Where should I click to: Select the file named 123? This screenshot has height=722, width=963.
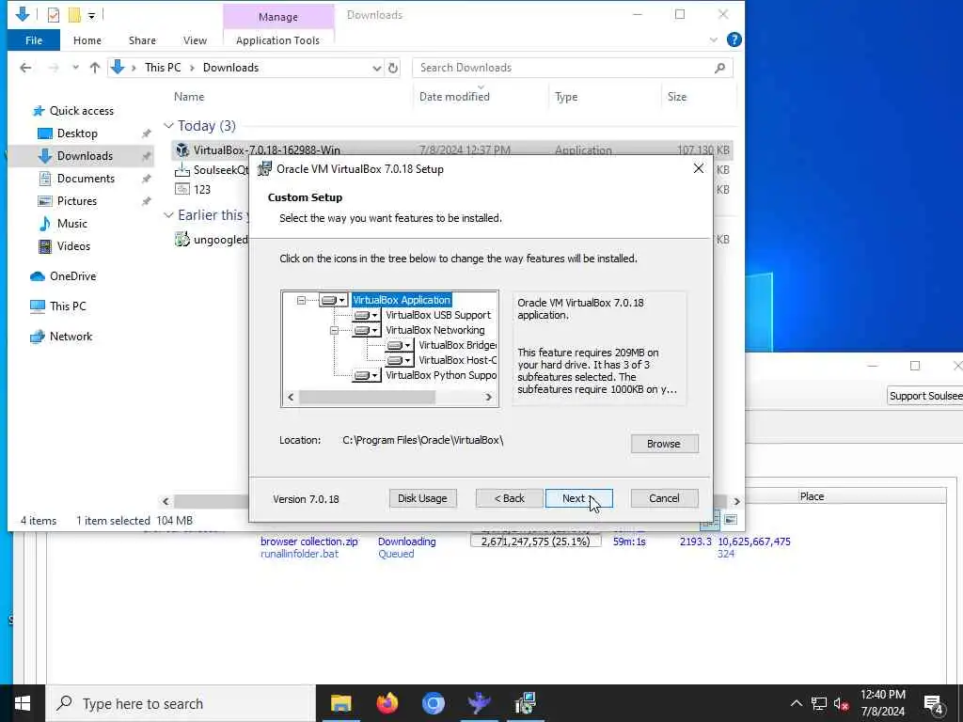[x=202, y=189]
